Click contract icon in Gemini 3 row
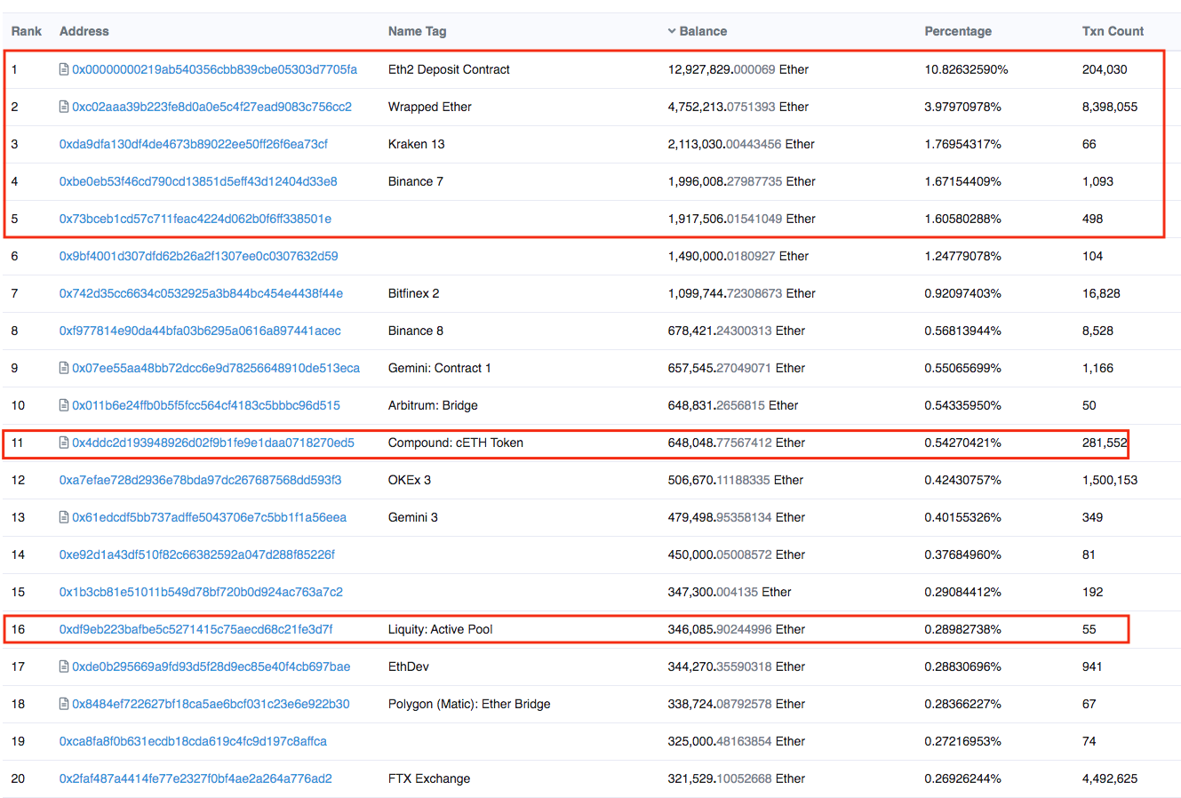Viewport: 1181px width, 798px height. pyautogui.click(x=64, y=517)
